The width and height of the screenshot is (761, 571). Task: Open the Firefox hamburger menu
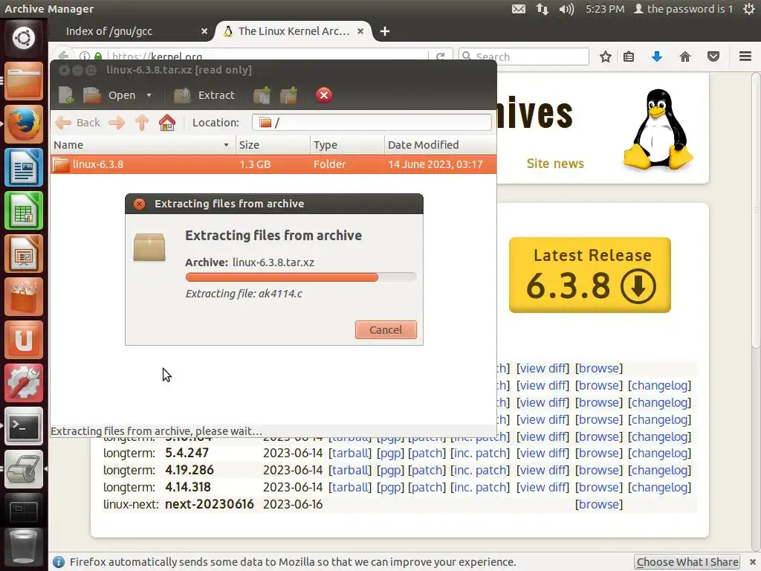coord(745,57)
